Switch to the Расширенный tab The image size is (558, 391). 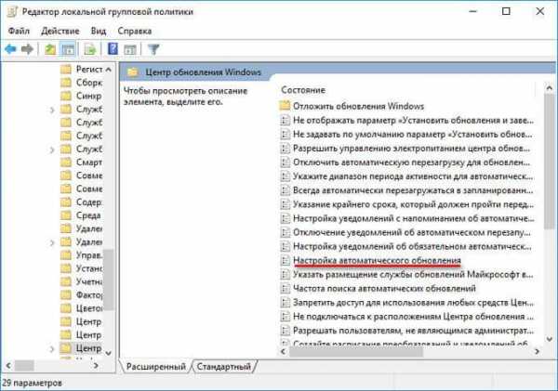pyautogui.click(x=156, y=367)
